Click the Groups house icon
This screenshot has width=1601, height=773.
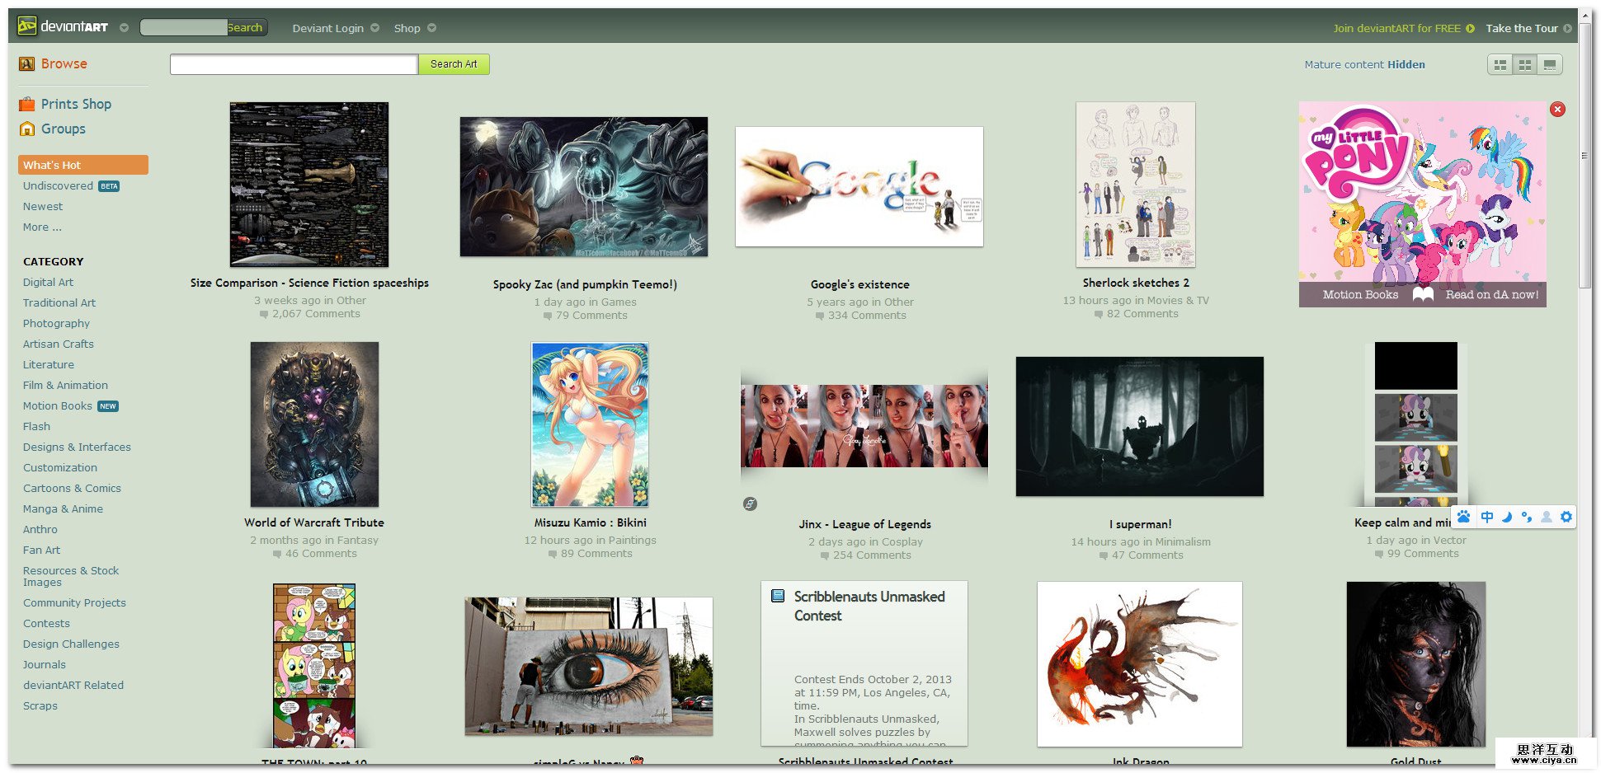(x=27, y=129)
